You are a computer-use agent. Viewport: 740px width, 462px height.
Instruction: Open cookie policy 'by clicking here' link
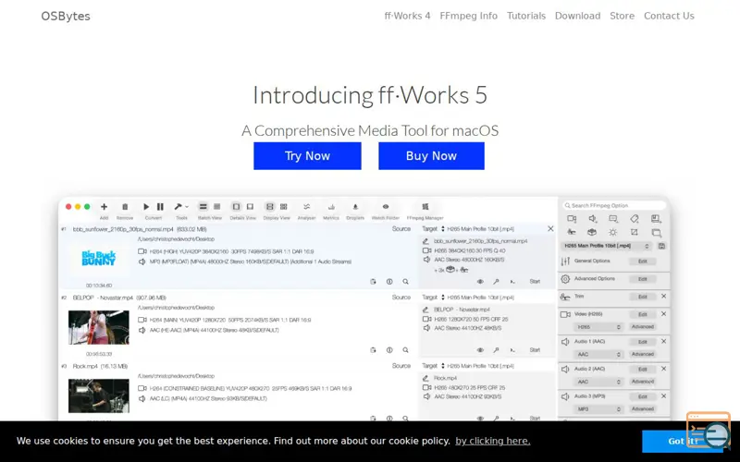tap(493, 441)
